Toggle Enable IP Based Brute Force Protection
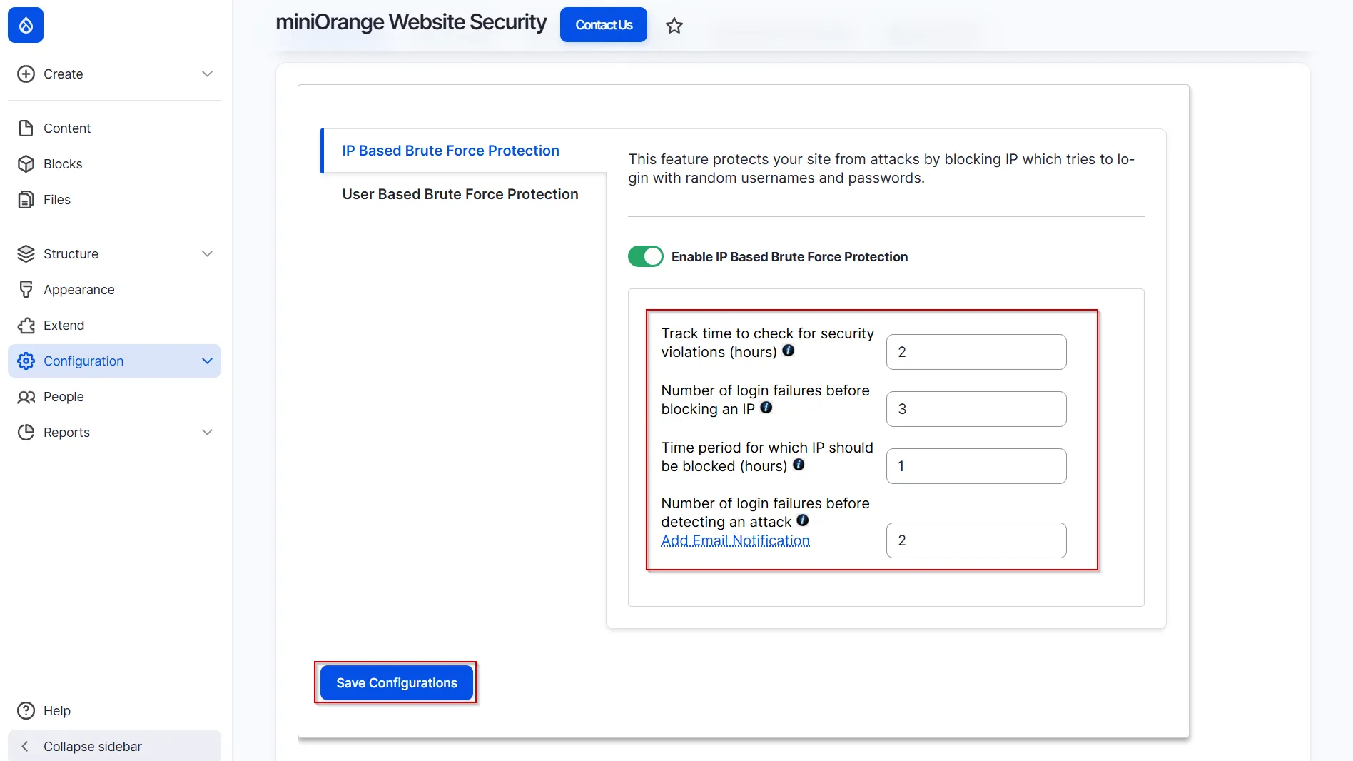Image resolution: width=1353 pixels, height=761 pixels. (646, 256)
